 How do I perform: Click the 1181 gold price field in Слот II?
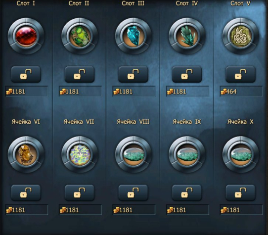pyautogui.click(x=80, y=92)
